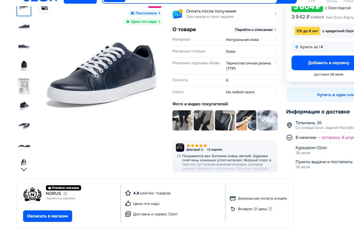The image size is (354, 229).
Task: Open the Цена что надо badge
Action: [x=143, y=21]
